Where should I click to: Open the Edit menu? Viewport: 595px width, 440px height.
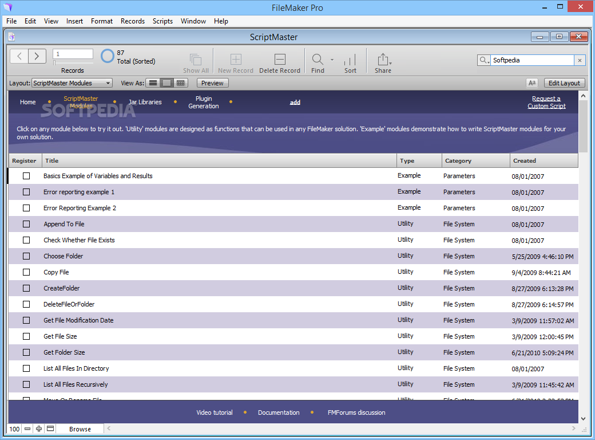coord(30,21)
